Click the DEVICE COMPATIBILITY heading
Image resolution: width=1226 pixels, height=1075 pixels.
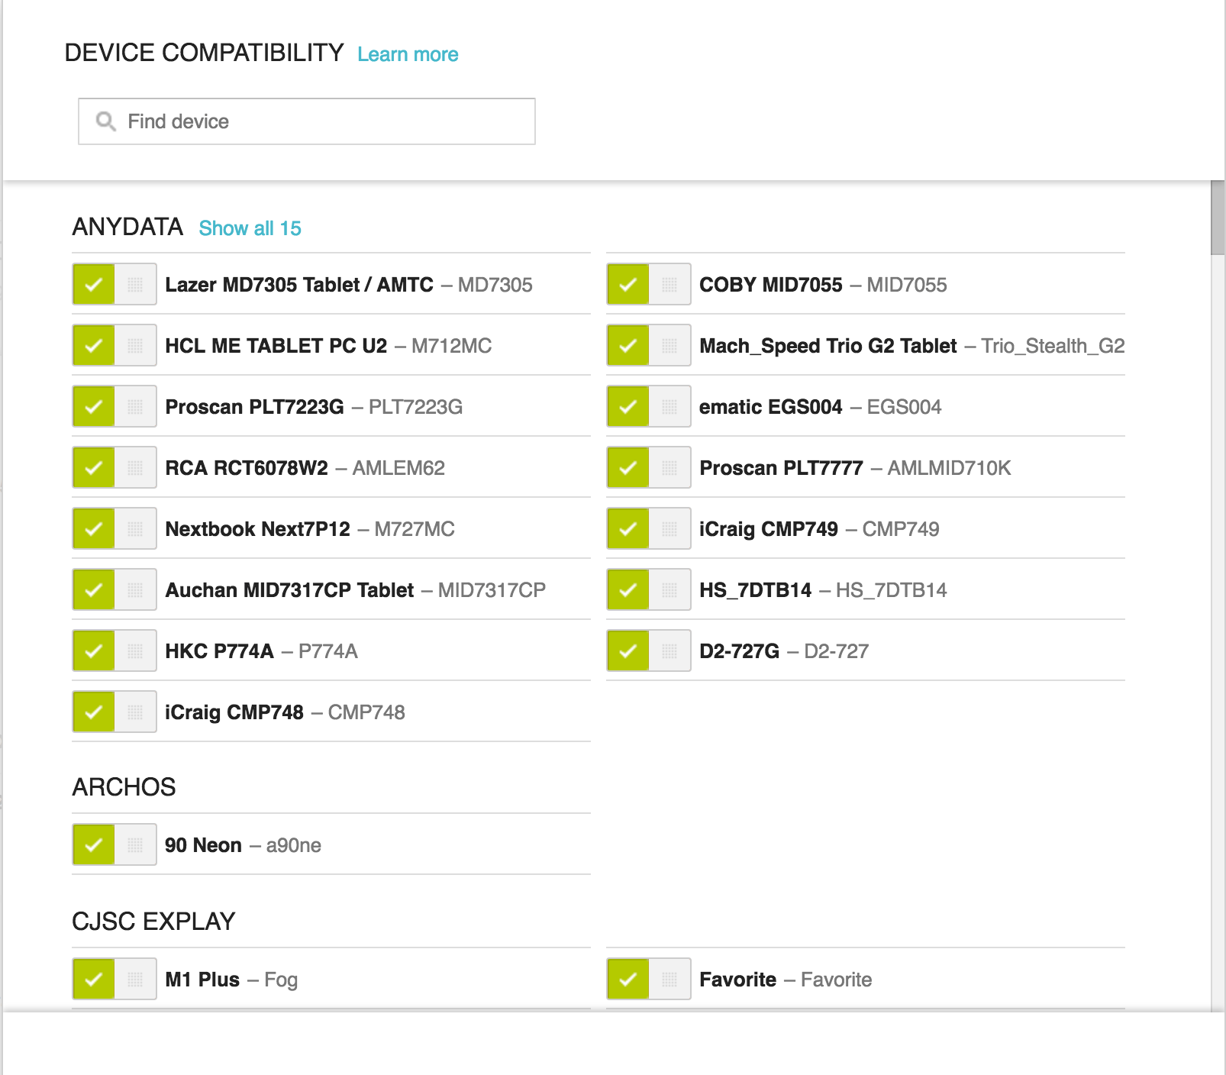click(204, 53)
